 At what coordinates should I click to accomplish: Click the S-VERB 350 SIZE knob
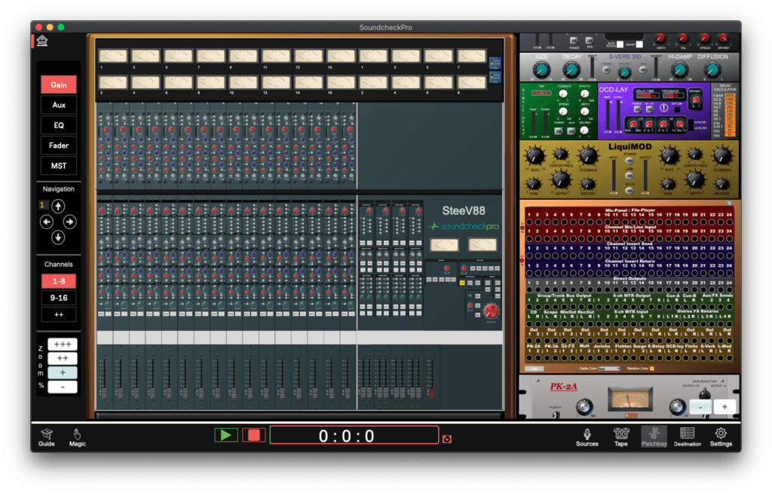pos(541,70)
